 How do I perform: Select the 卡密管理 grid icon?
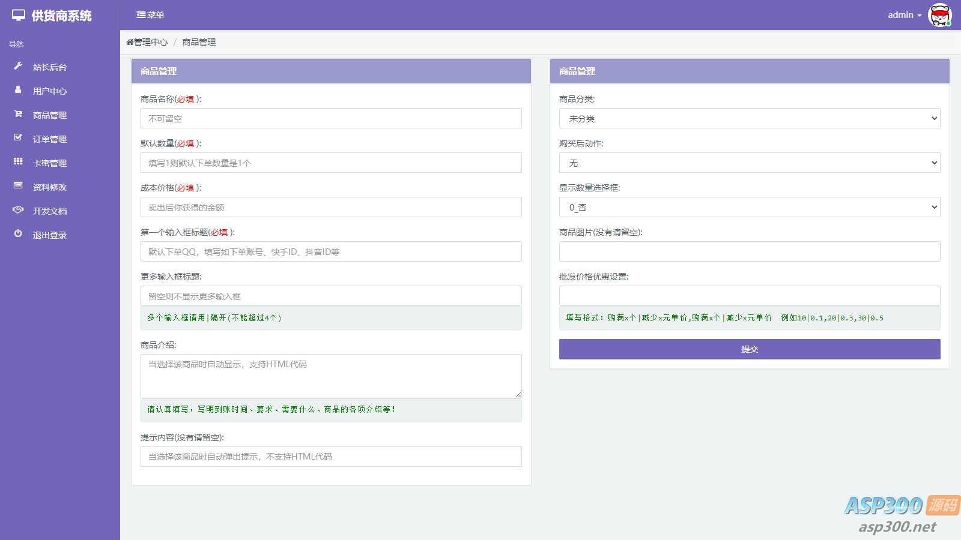click(18, 163)
